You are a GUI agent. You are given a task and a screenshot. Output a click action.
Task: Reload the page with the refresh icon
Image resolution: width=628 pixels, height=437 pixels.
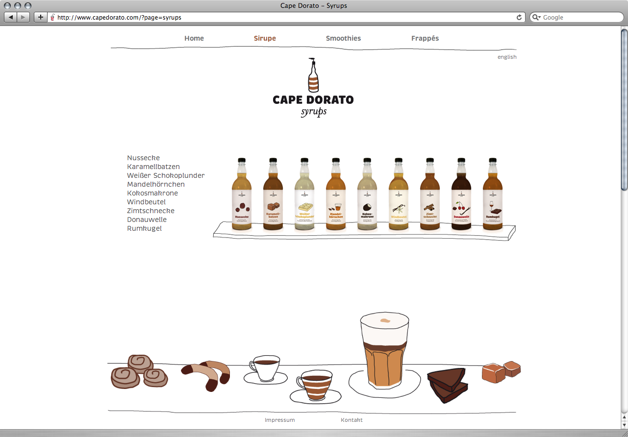click(x=519, y=17)
